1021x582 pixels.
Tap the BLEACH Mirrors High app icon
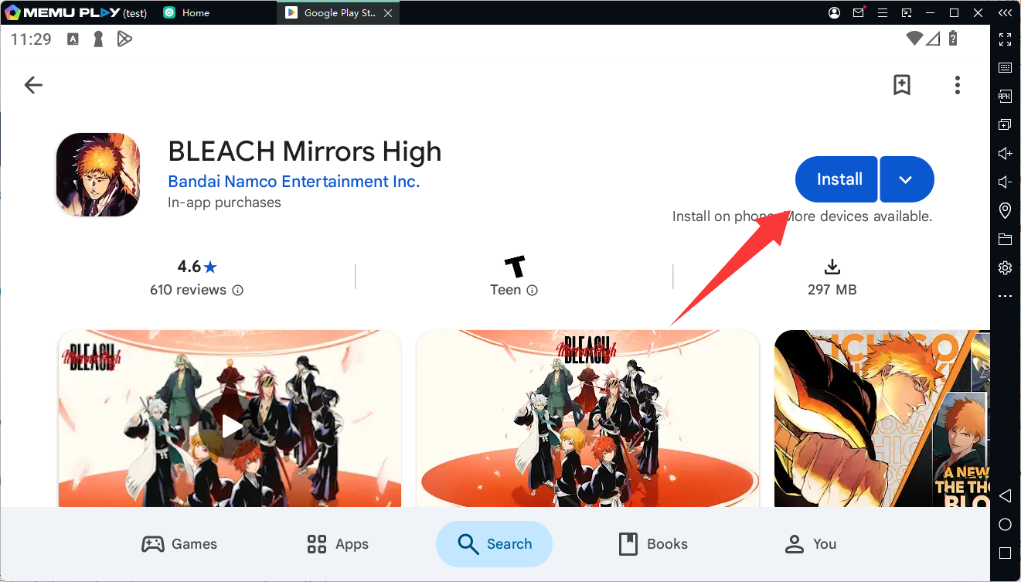[x=98, y=174]
